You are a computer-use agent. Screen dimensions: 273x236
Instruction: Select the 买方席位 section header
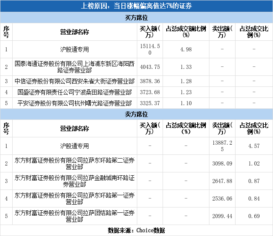click(136, 18)
